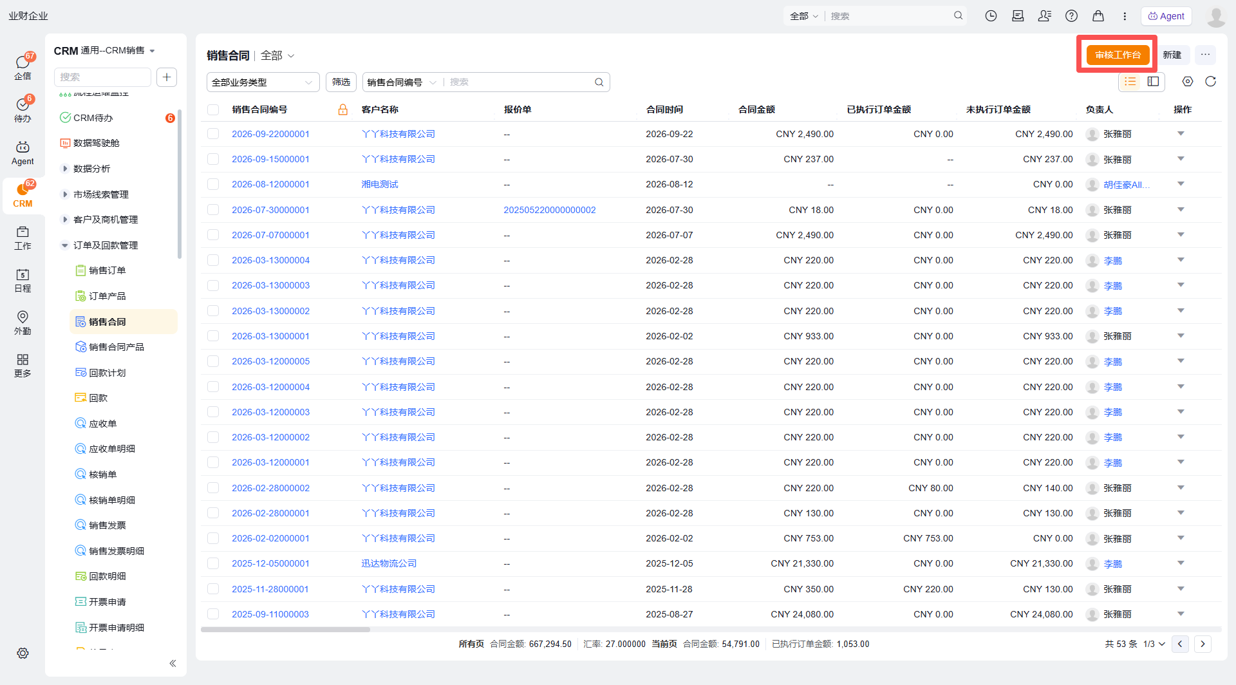Open actions dropdown for contract 2026-09-15000001
Viewport: 1236px width, 685px height.
point(1181,159)
